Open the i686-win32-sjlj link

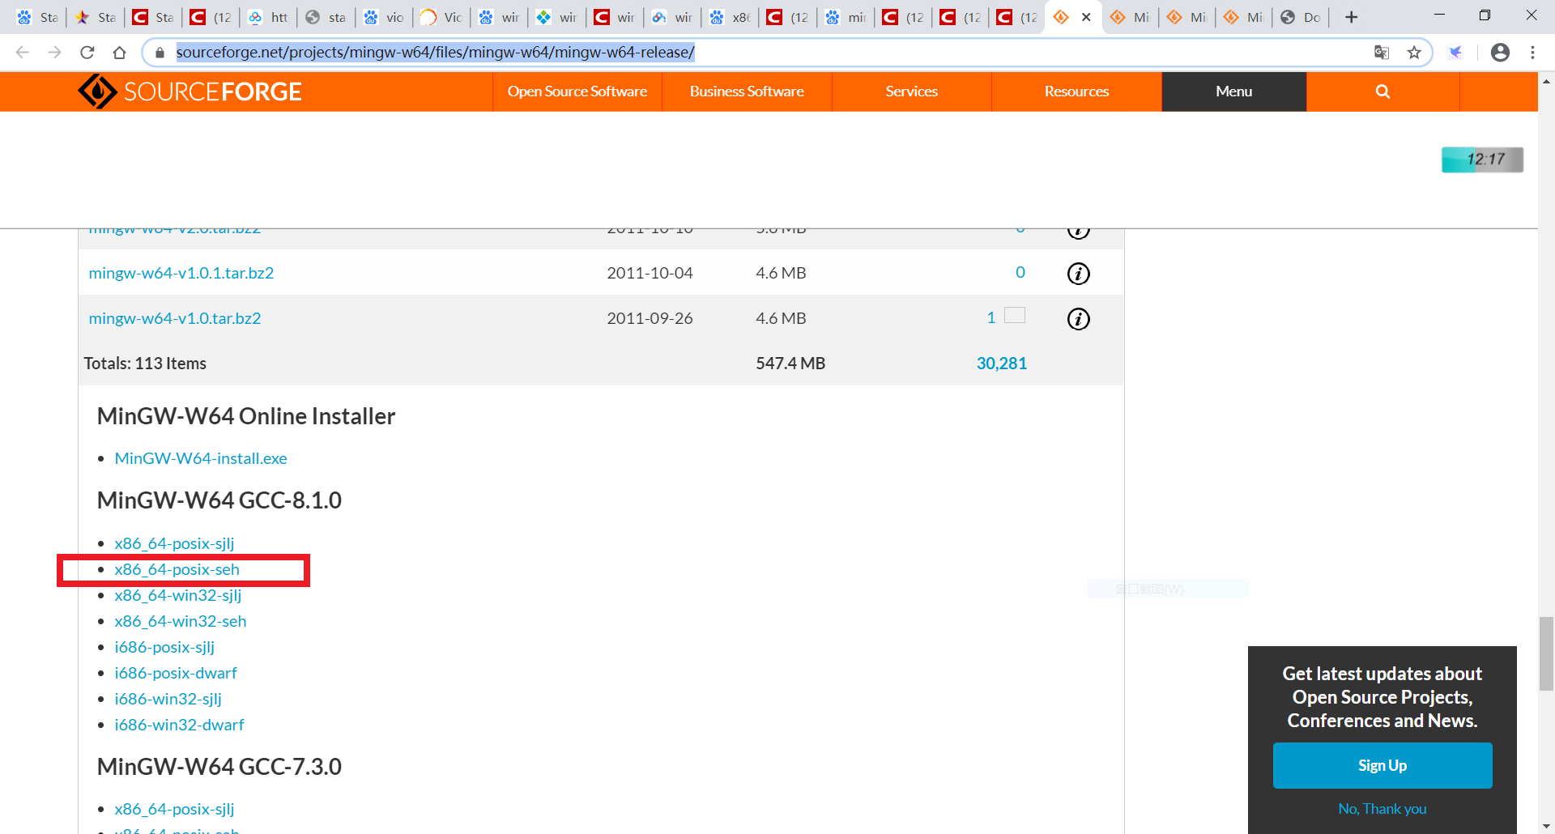168,699
